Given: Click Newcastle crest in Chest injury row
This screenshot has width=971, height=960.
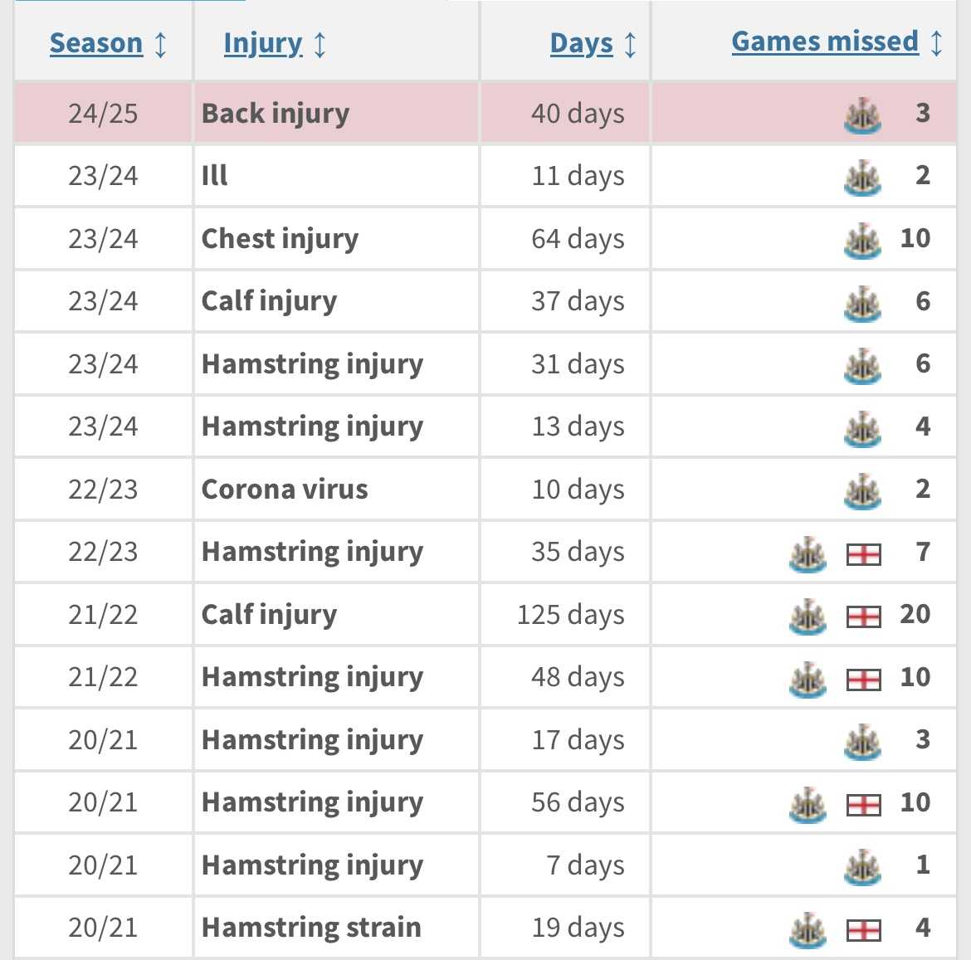Looking at the screenshot, I should (x=862, y=240).
